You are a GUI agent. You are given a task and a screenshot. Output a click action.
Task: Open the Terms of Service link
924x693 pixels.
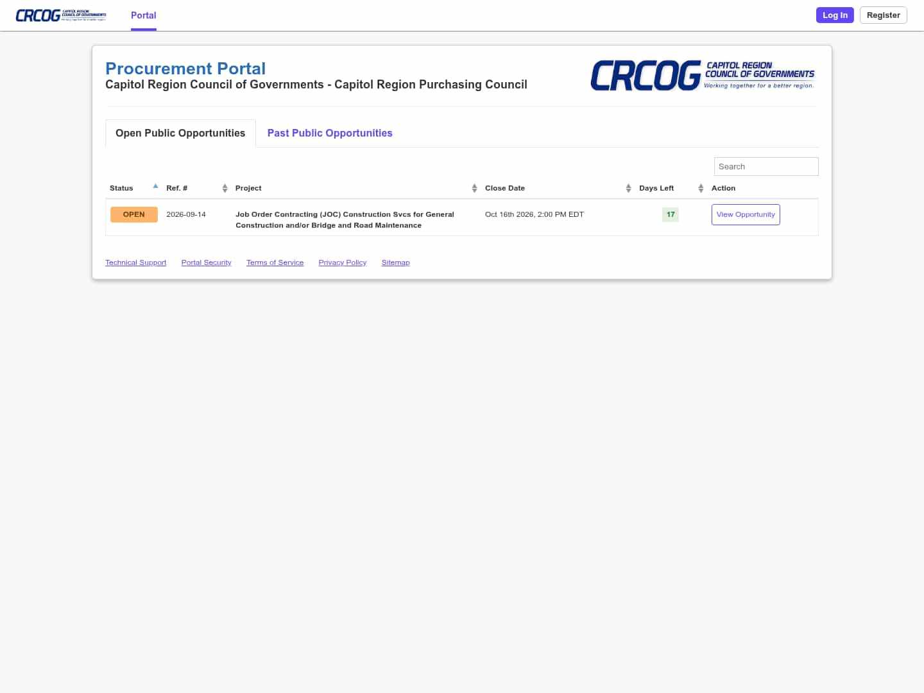tap(275, 262)
